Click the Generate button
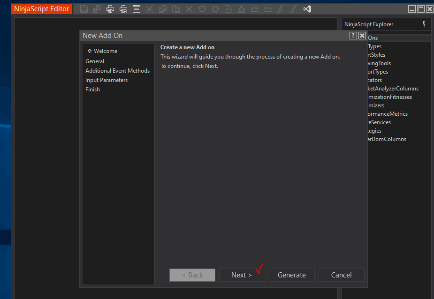The width and height of the screenshot is (434, 299). tap(292, 275)
